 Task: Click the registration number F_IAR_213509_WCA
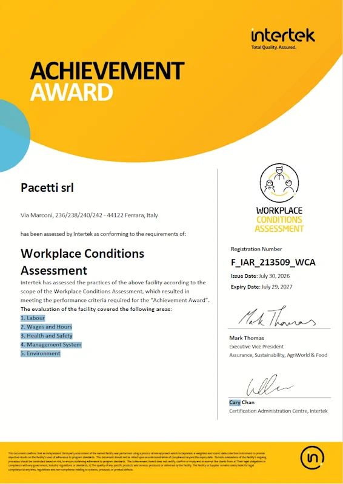tap(273, 263)
